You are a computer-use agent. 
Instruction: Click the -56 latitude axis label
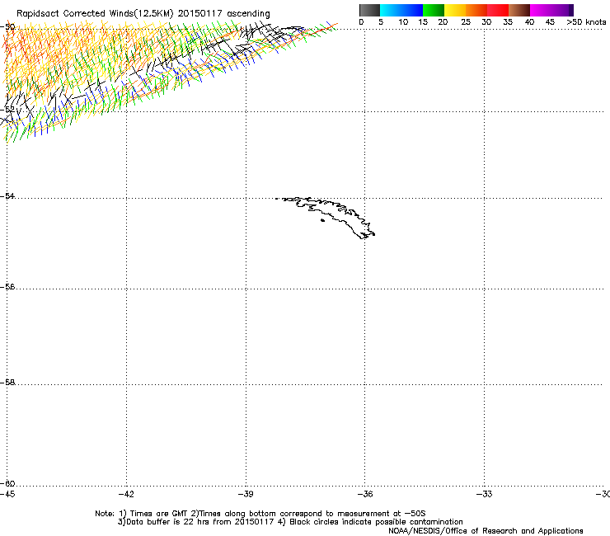[7, 287]
